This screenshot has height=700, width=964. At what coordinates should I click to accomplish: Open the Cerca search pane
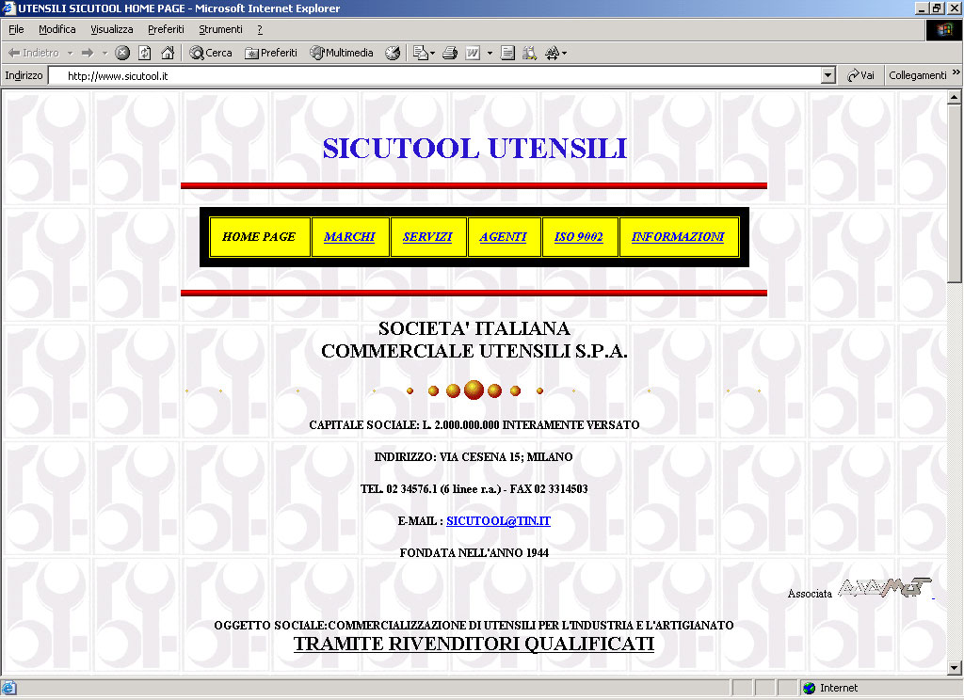(x=211, y=53)
